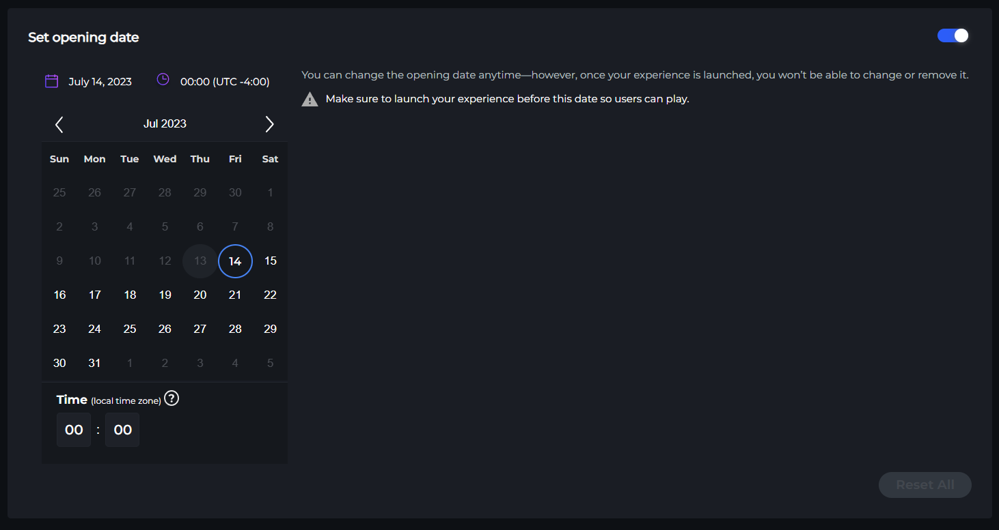This screenshot has height=530, width=999.
Task: Click the warning triangle icon
Action: click(x=310, y=100)
